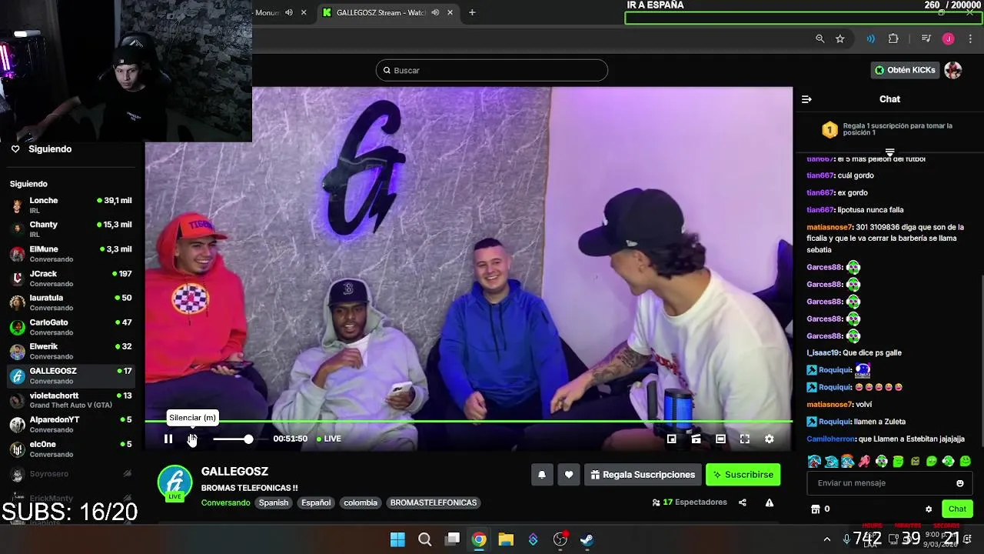The height and width of the screenshot is (554, 984).
Task: Focus the Buscar search field
Action: [492, 70]
